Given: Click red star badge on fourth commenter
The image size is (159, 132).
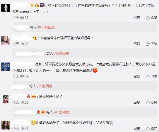Looking at the screenshot, I should tap(29, 96).
